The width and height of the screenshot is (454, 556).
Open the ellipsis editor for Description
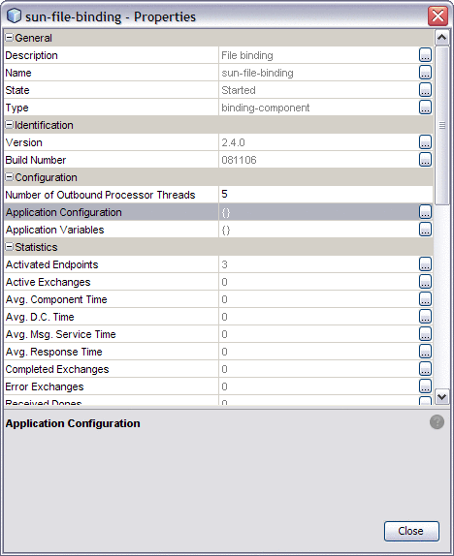click(425, 55)
